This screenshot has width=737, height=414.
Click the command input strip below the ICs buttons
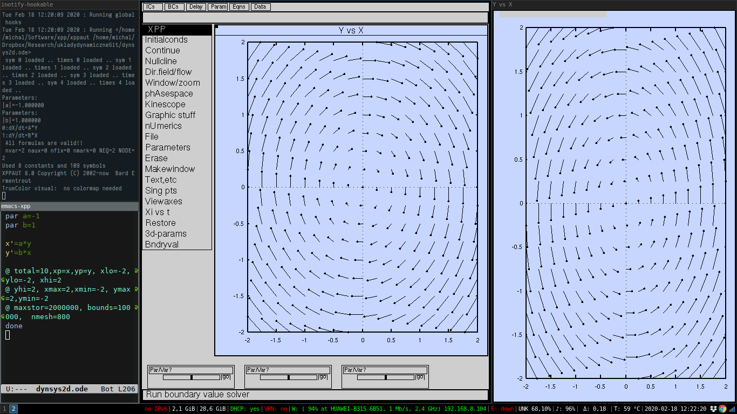point(315,18)
